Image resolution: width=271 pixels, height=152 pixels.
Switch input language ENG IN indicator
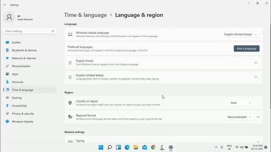[x=230, y=147]
